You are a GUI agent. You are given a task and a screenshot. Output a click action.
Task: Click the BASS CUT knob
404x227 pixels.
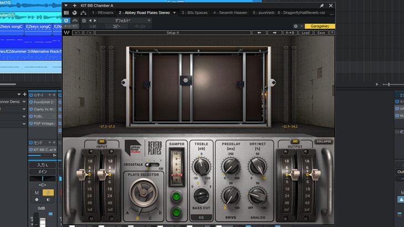point(201,196)
